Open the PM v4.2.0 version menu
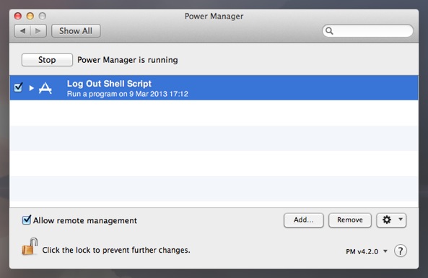Image resolution: width=428 pixels, height=278 pixels. [367, 251]
